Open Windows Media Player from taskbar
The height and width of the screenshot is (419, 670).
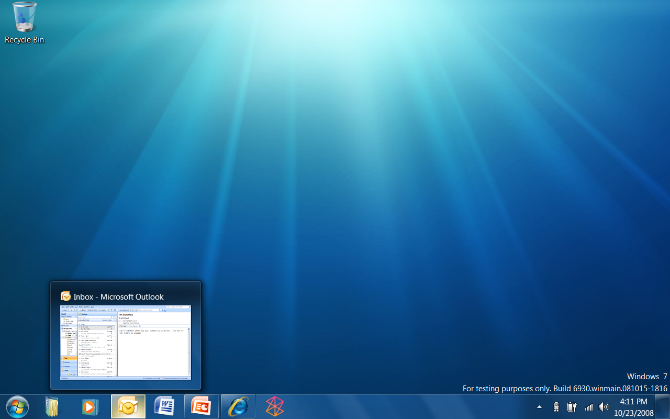[90, 406]
